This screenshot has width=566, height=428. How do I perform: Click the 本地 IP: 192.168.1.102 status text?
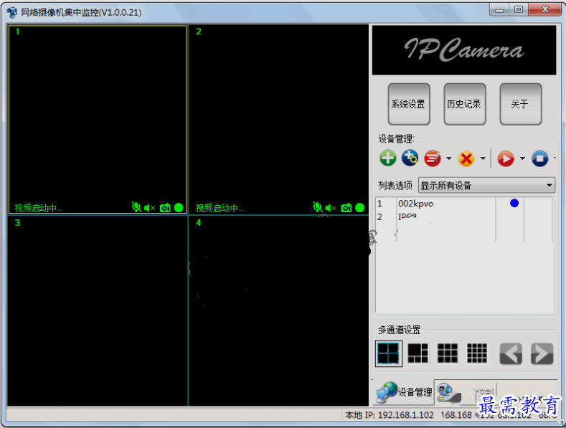(x=390, y=415)
